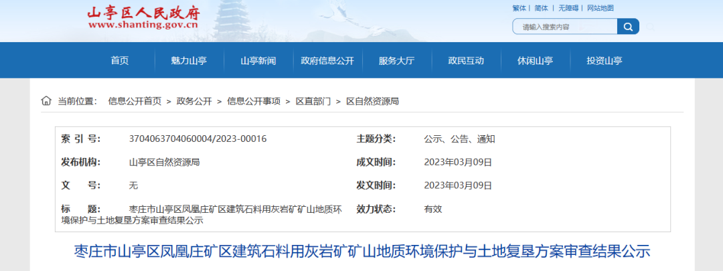The height and width of the screenshot is (271, 723).
Task: Go to 首页 in the navigation bar
Action: (120, 61)
